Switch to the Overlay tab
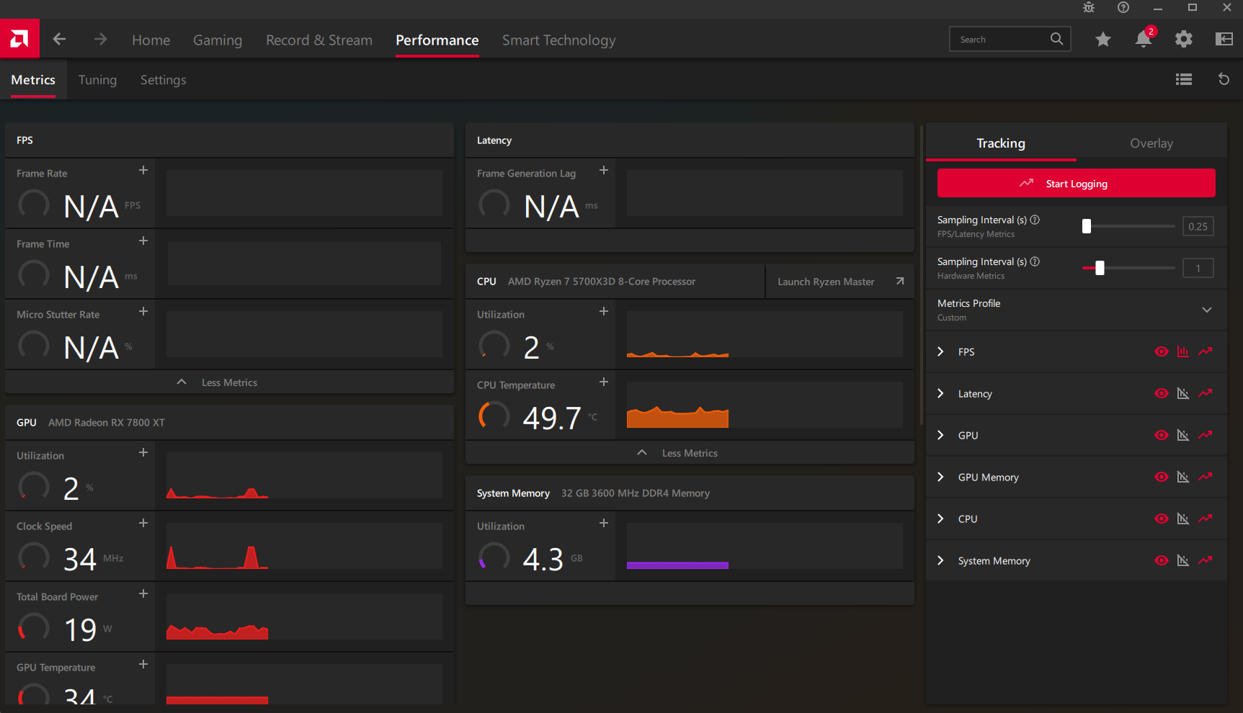Image resolution: width=1243 pixels, height=713 pixels. [x=1151, y=143]
